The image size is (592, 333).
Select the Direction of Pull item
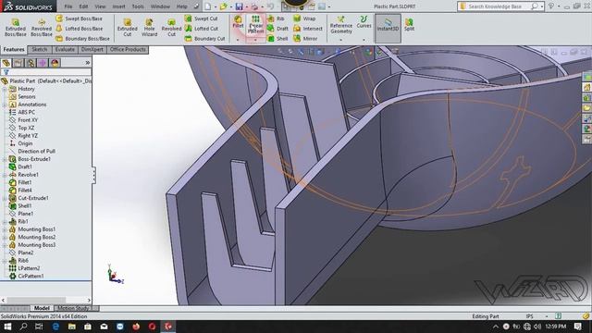[x=37, y=152]
